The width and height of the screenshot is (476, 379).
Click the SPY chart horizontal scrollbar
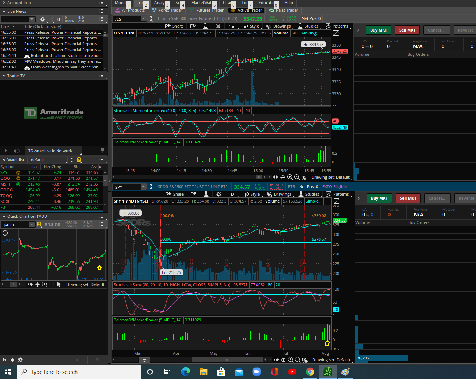[x=227, y=360]
